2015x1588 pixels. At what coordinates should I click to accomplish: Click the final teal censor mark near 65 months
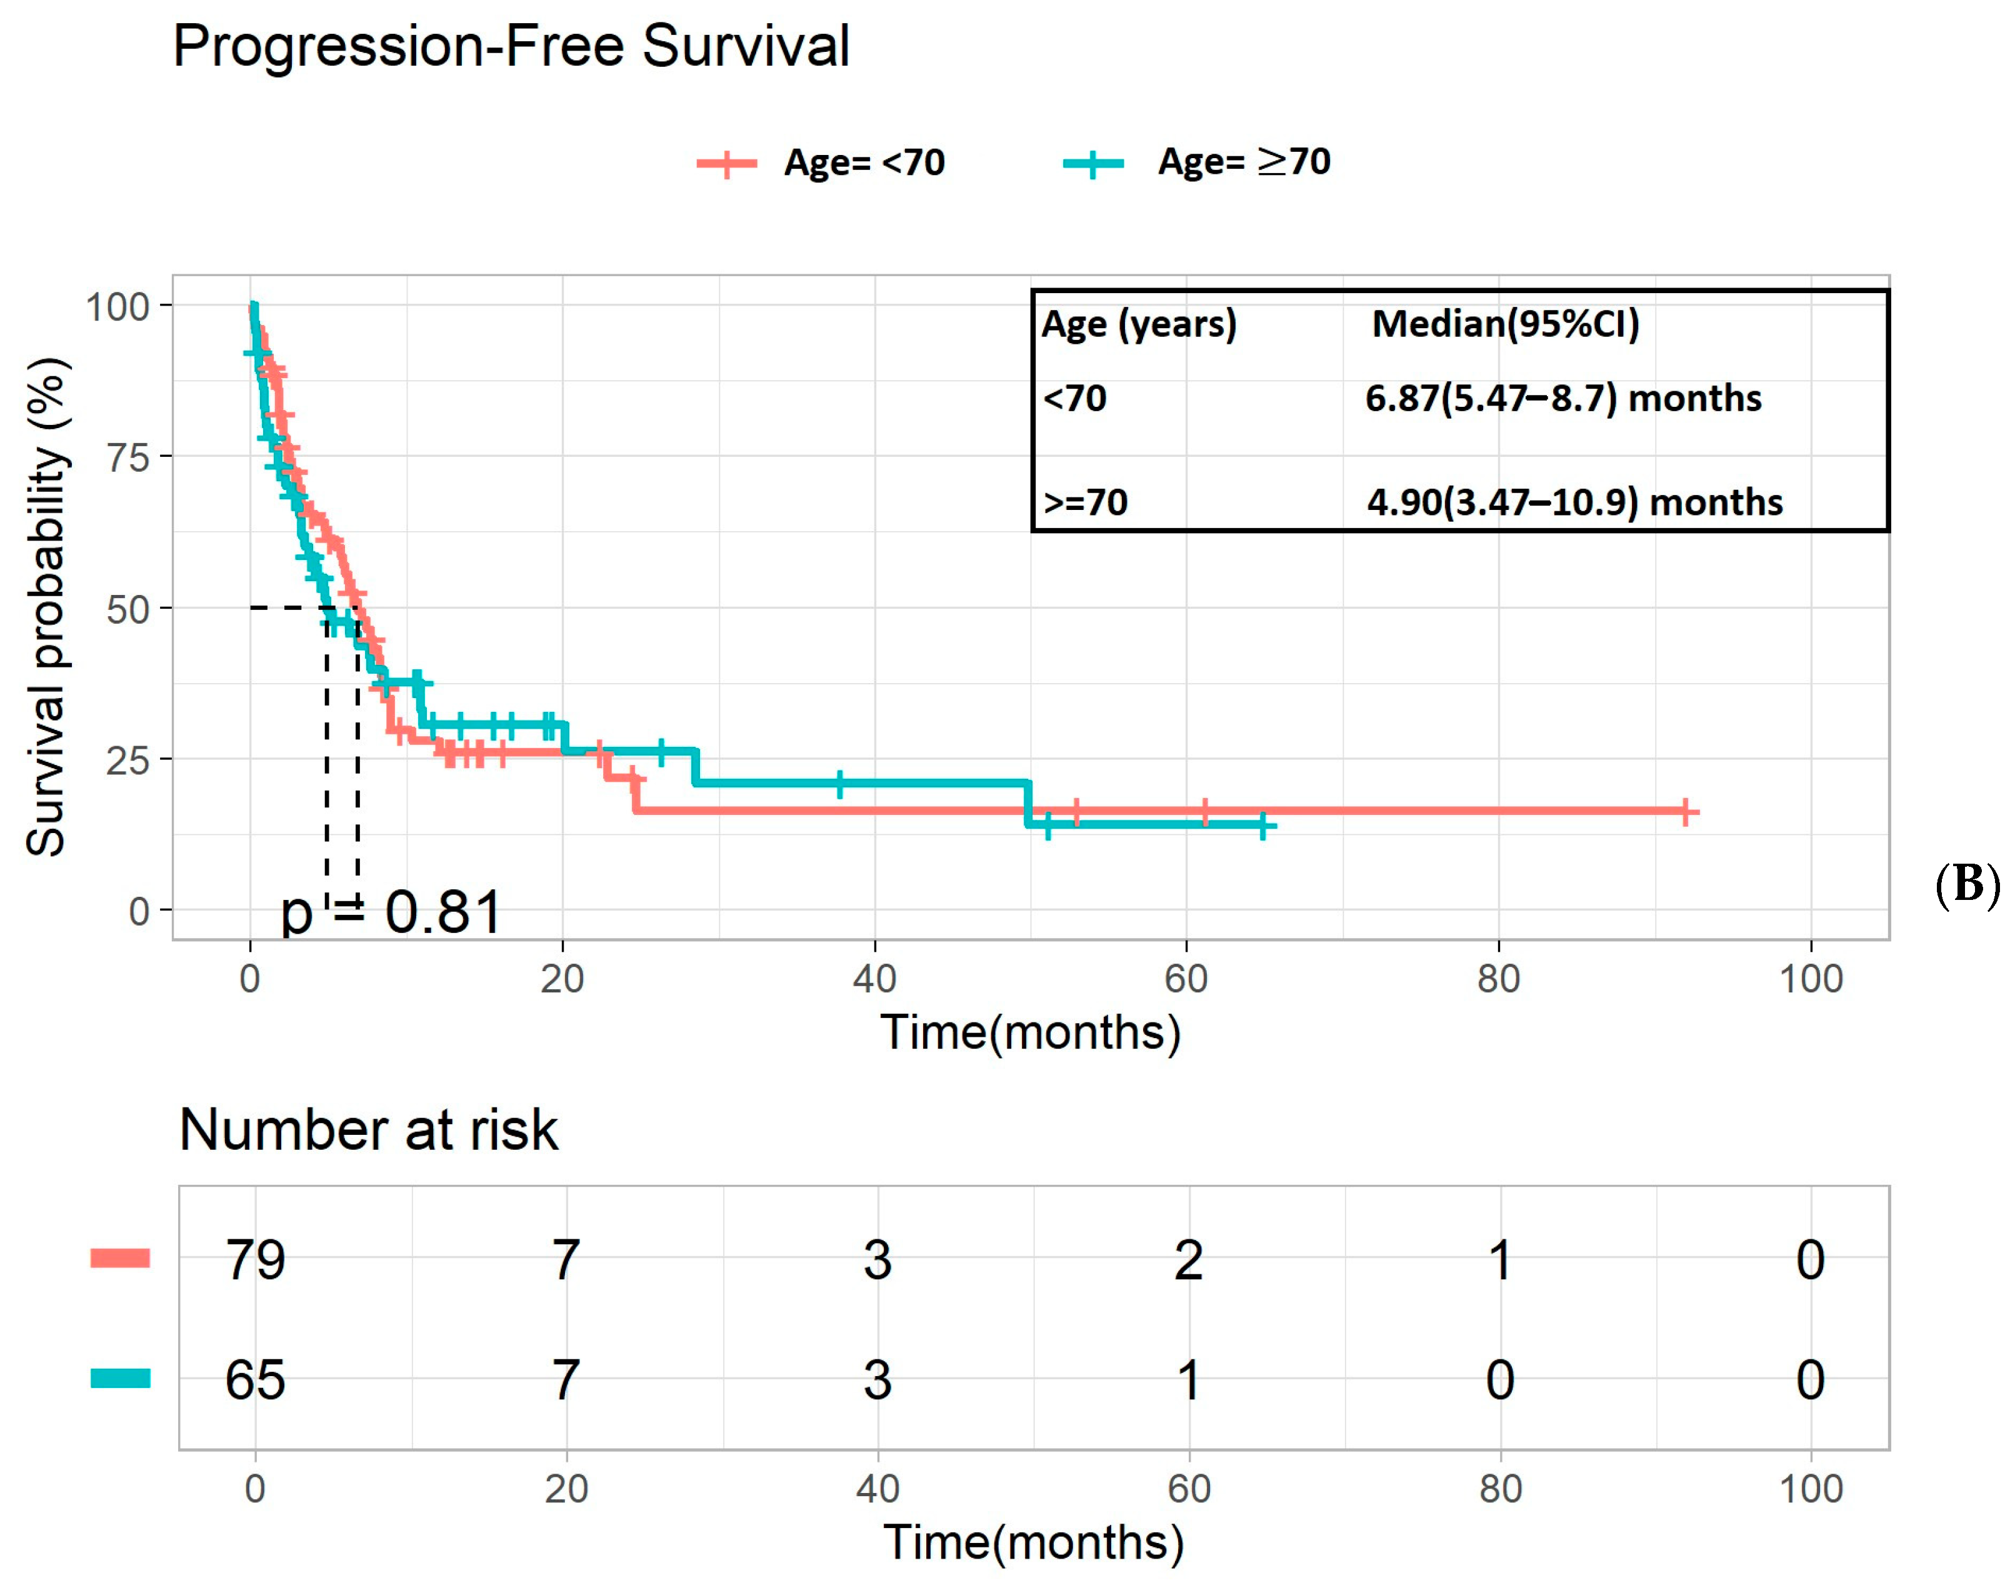coord(1262,825)
